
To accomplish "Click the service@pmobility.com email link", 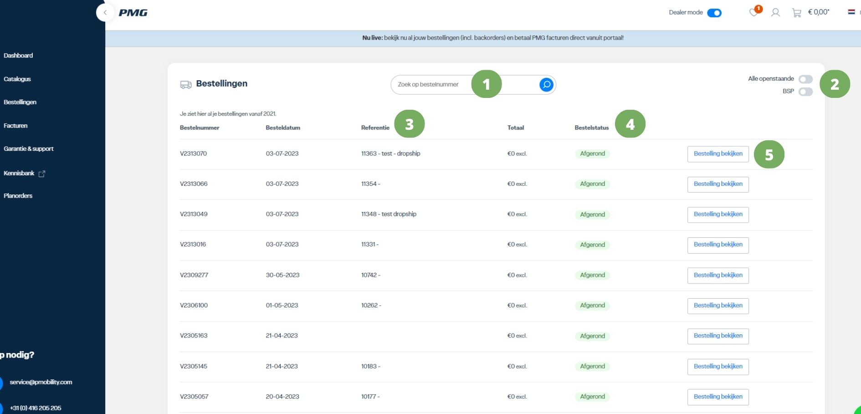I will (x=41, y=382).
